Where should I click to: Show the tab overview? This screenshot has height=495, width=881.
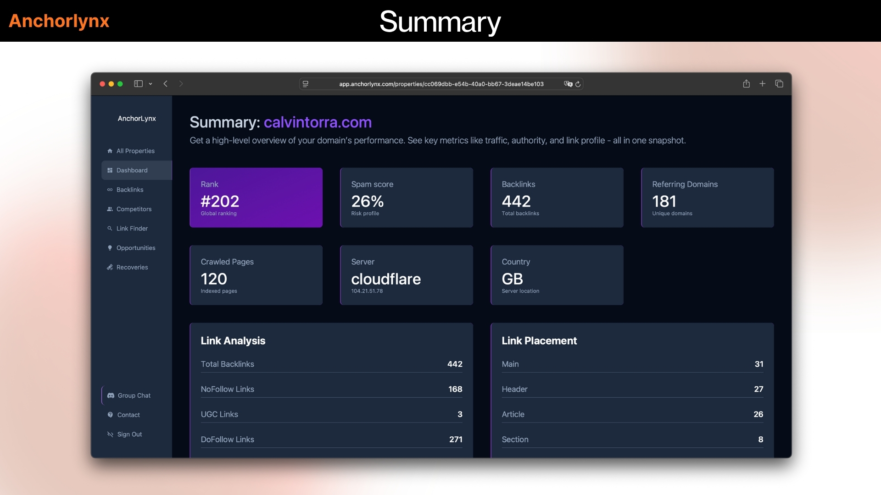pos(779,84)
